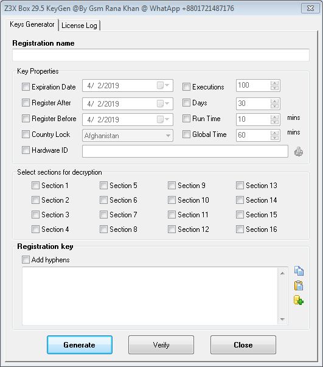This screenshot has height=367, width=323.
Task: Click the Hardware ID text field
Action: tap(185, 151)
